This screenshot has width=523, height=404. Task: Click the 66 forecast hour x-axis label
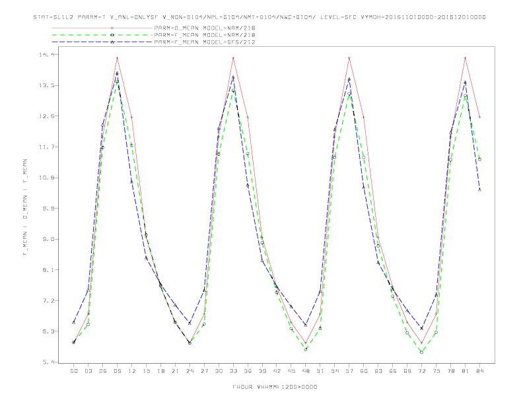pyautogui.click(x=393, y=371)
